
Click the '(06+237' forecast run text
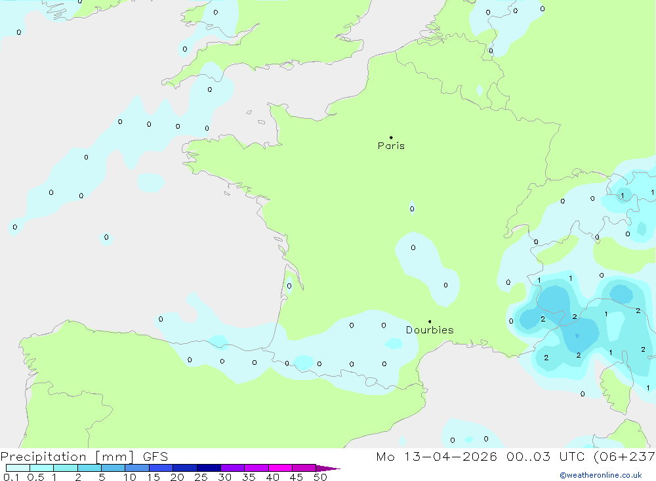click(x=625, y=456)
